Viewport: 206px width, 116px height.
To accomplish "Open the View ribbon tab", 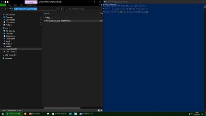I will (x=22, y=5).
